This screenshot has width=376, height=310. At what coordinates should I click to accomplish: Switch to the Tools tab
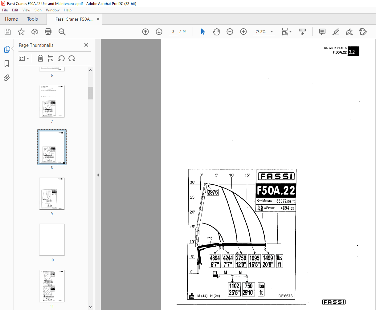point(32,19)
